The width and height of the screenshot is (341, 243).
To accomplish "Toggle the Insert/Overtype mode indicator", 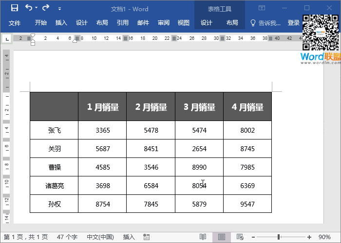I will 129,237.
